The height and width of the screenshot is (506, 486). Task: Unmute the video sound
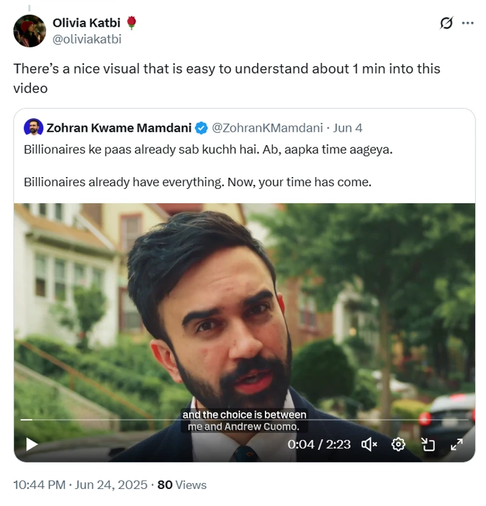tap(369, 444)
